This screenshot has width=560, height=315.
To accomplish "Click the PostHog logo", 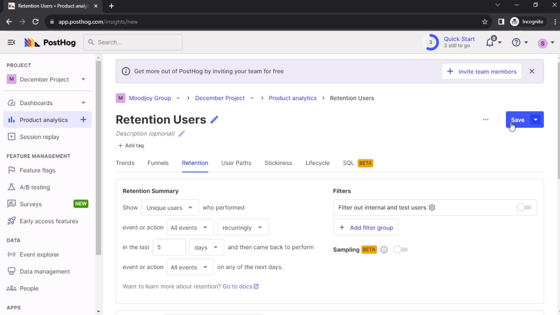I will pos(50,43).
